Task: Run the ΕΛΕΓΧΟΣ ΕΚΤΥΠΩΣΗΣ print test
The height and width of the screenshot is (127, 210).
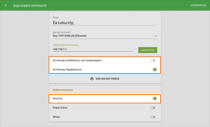Action: 107,79
